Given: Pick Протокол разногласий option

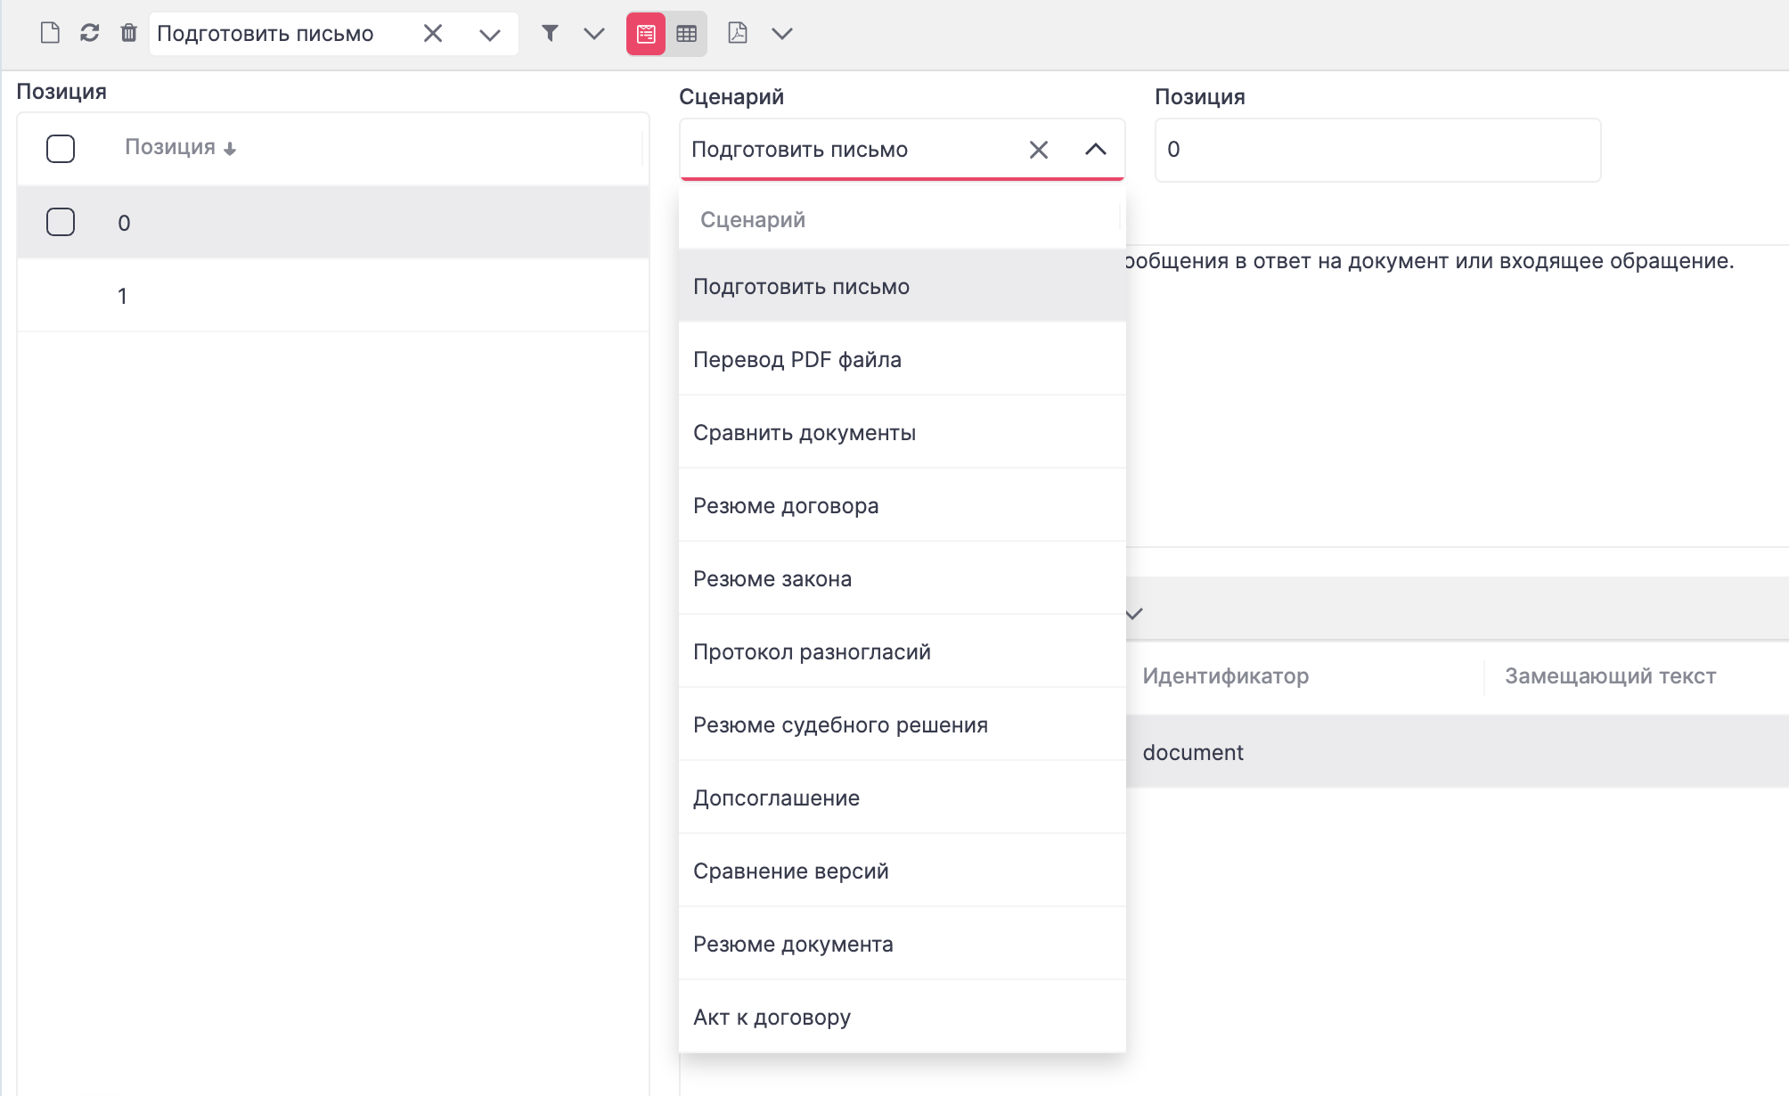Looking at the screenshot, I should point(902,651).
